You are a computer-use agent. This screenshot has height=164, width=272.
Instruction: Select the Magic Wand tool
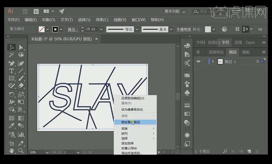(x=11, y=55)
